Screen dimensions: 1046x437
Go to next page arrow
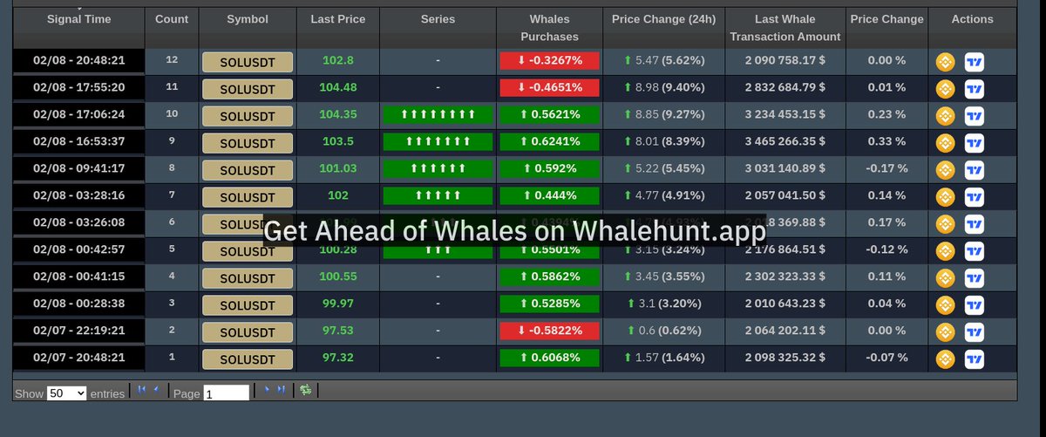pyautogui.click(x=267, y=390)
